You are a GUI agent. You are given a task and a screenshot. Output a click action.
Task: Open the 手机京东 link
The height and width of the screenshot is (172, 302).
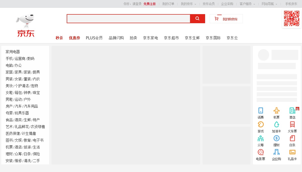(x=291, y=4)
